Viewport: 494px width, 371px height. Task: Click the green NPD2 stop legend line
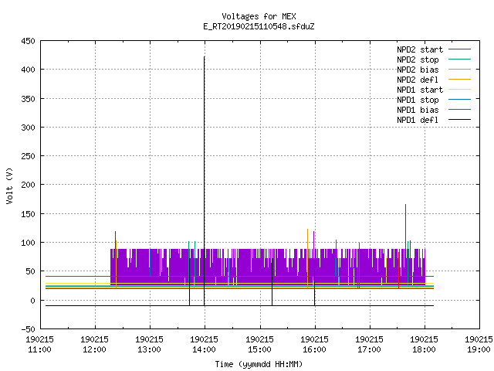[459, 59]
